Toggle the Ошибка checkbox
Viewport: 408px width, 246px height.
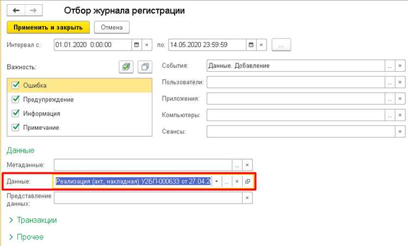pos(16,85)
